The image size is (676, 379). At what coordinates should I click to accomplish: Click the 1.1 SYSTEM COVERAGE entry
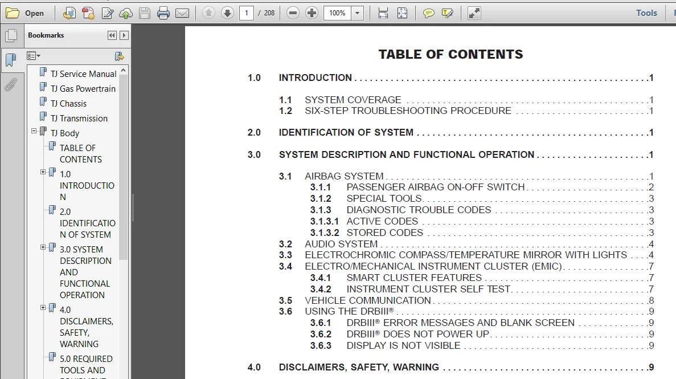[466, 100]
